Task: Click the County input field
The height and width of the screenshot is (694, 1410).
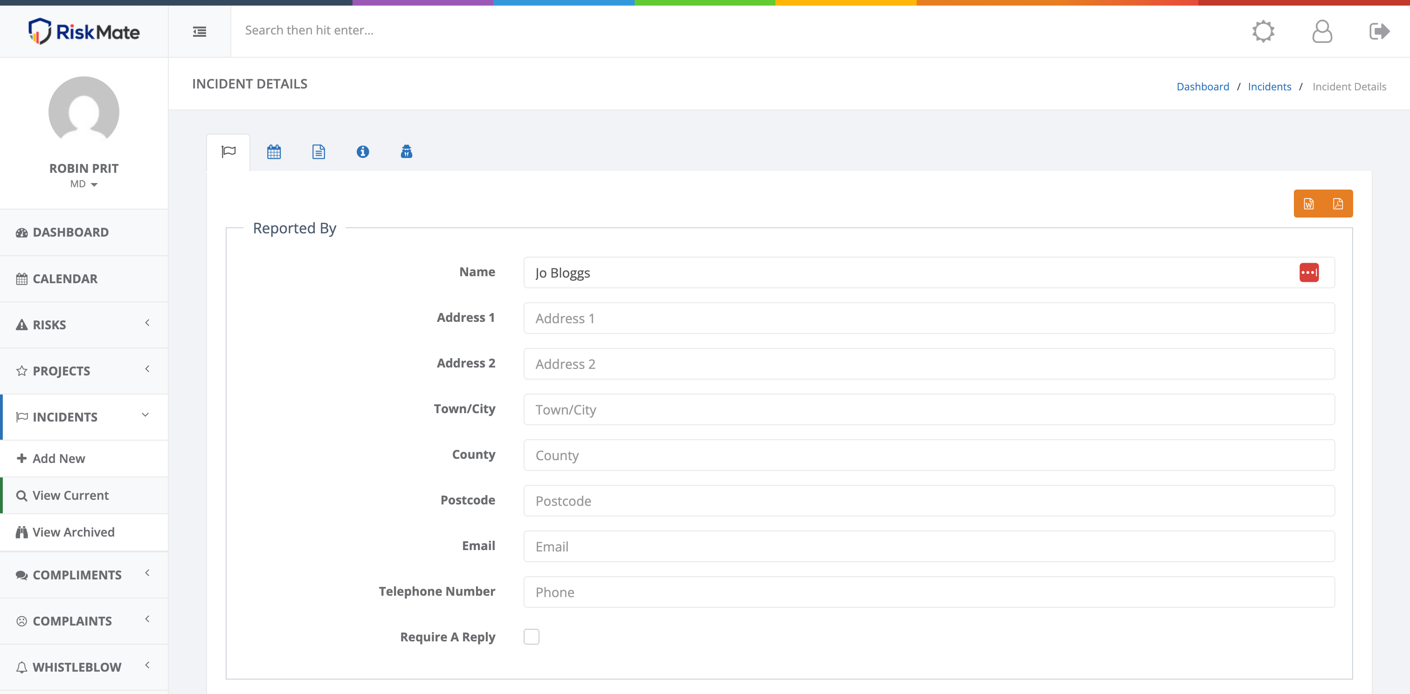Action: click(929, 455)
